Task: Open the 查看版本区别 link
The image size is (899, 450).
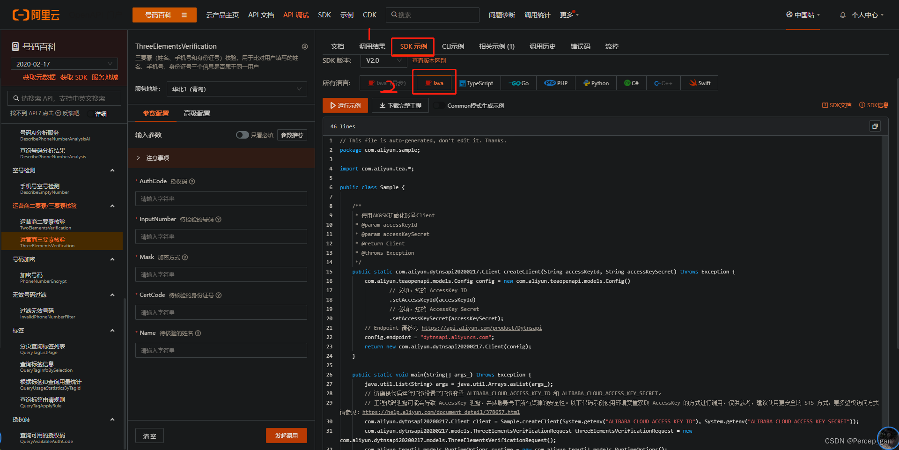Action: tap(429, 61)
